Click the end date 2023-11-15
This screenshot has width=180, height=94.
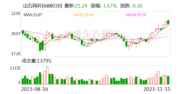(157, 89)
